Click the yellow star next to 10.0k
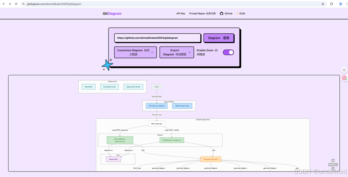The image size is (348, 177). pos(237,13)
